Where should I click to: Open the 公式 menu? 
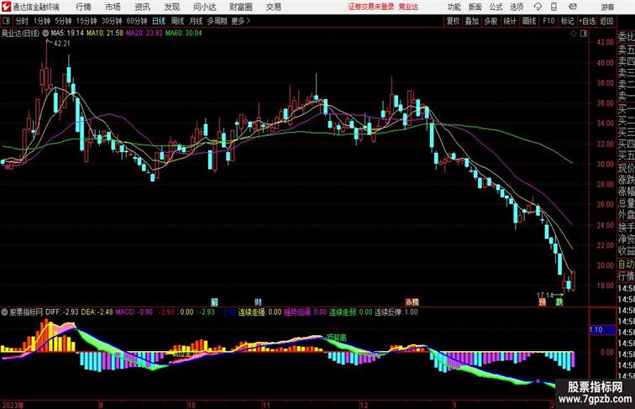tap(496, 7)
